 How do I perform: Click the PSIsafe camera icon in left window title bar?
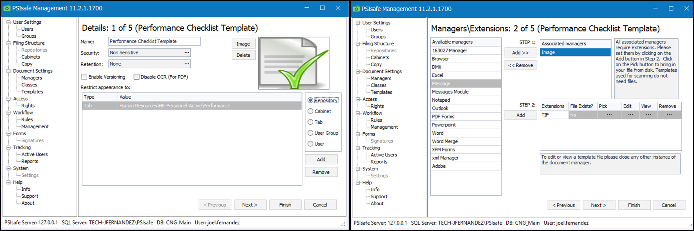coord(7,8)
